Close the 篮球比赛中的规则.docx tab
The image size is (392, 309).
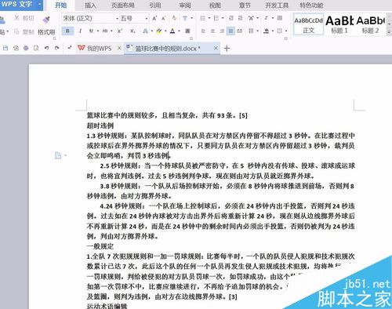click(x=216, y=48)
